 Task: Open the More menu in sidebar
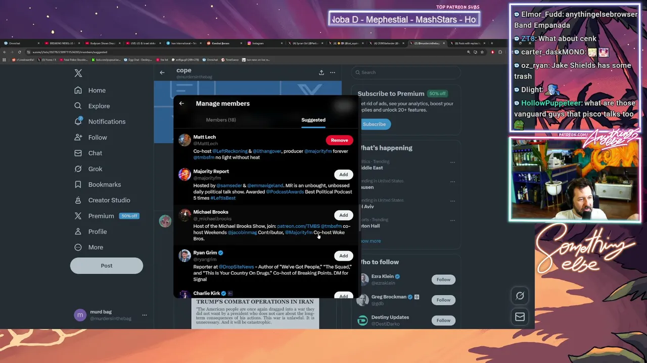coord(88,247)
